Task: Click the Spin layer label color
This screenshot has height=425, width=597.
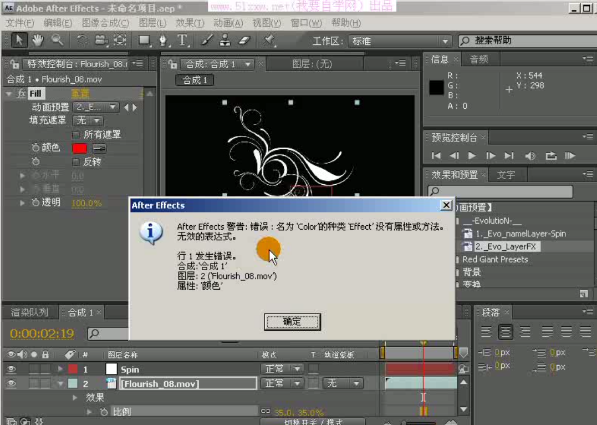Action: click(x=73, y=369)
